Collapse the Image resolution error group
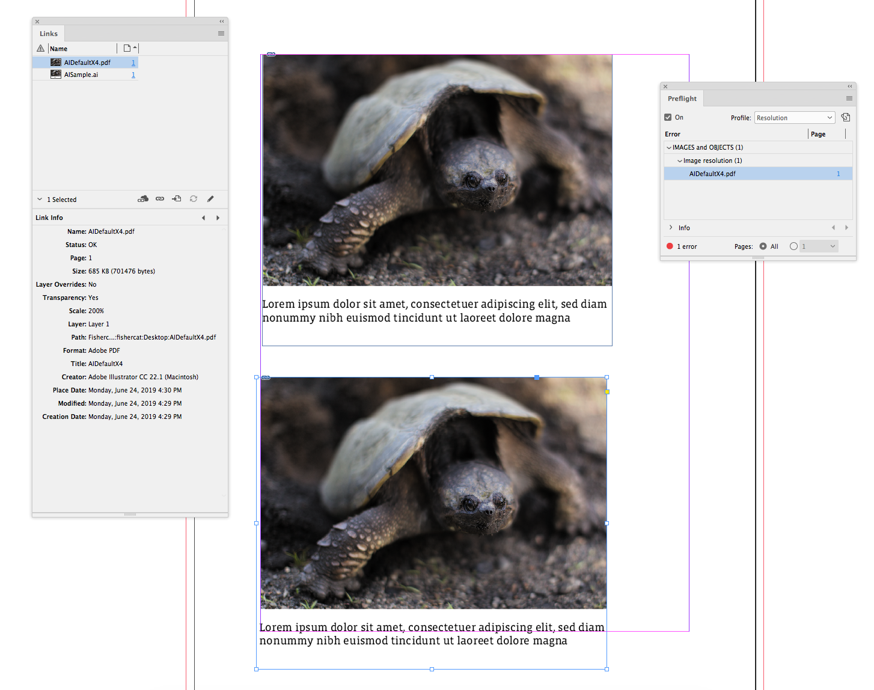Screen dimensions: 874x690 [680, 160]
